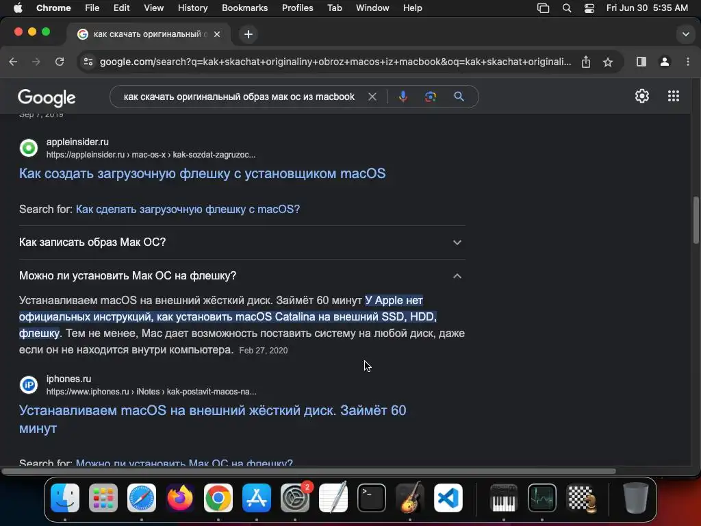Open the Google apps grid
Image resolution: width=701 pixels, height=526 pixels.
click(x=674, y=96)
